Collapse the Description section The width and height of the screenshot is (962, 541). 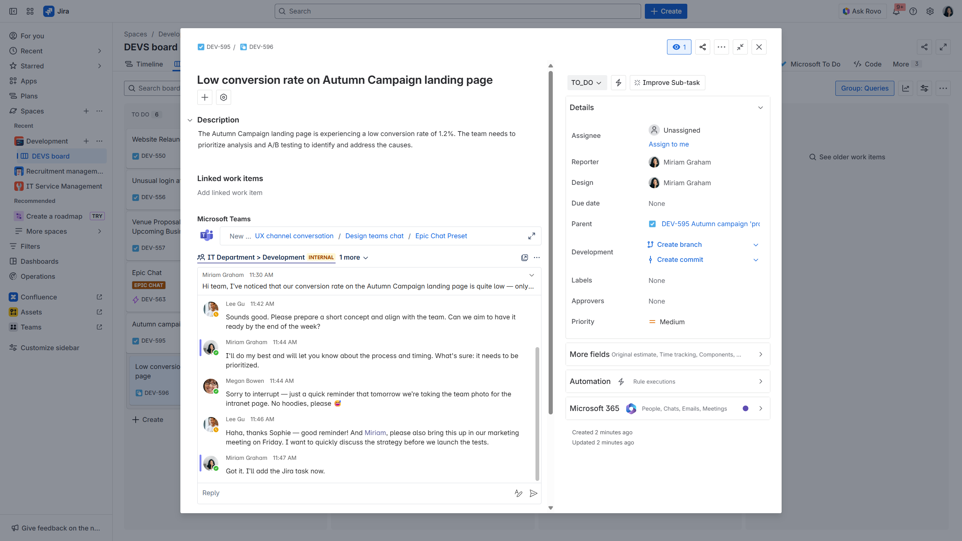point(190,120)
